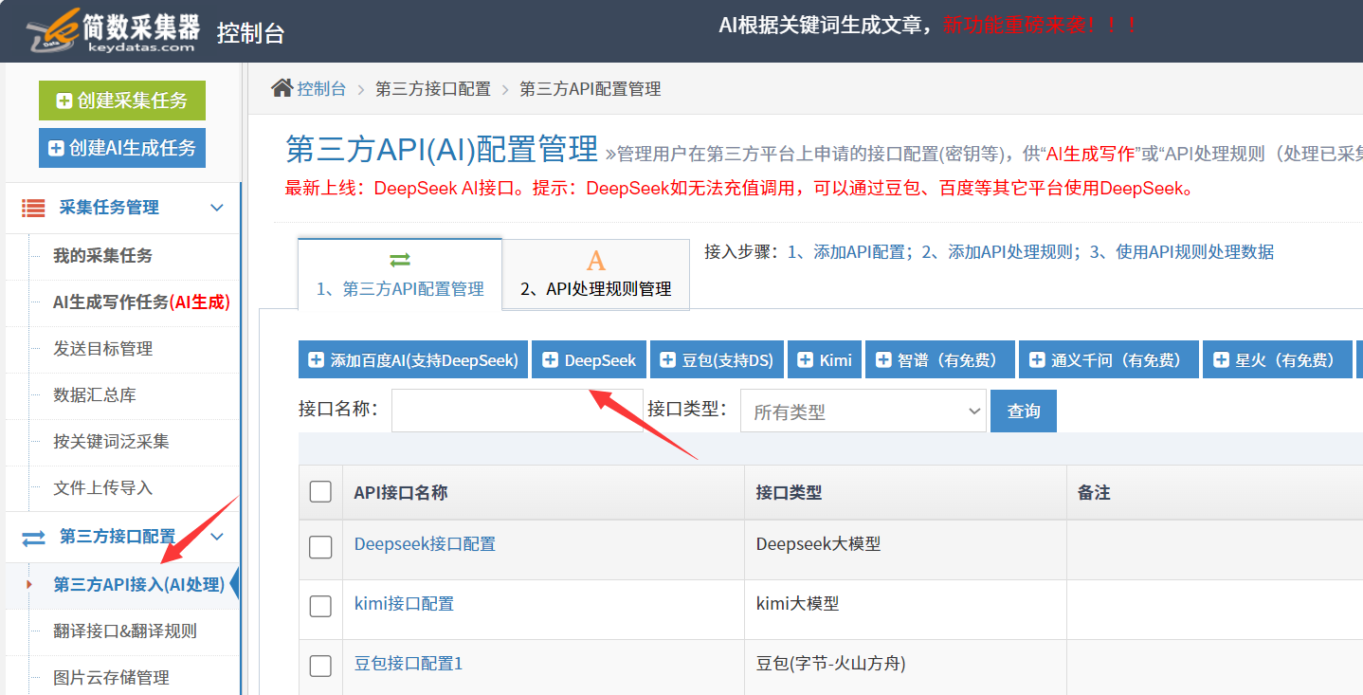1363x695 pixels.
Task: Click the orange A icon on tab 2
Action: 595,261
